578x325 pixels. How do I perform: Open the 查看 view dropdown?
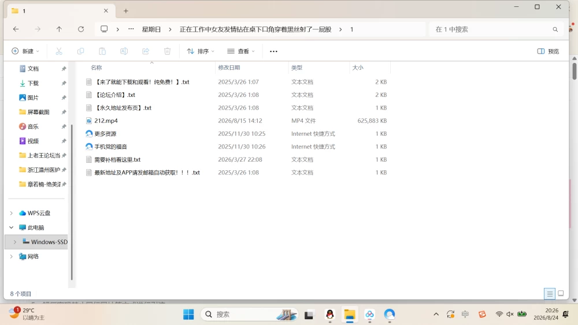(x=240, y=51)
